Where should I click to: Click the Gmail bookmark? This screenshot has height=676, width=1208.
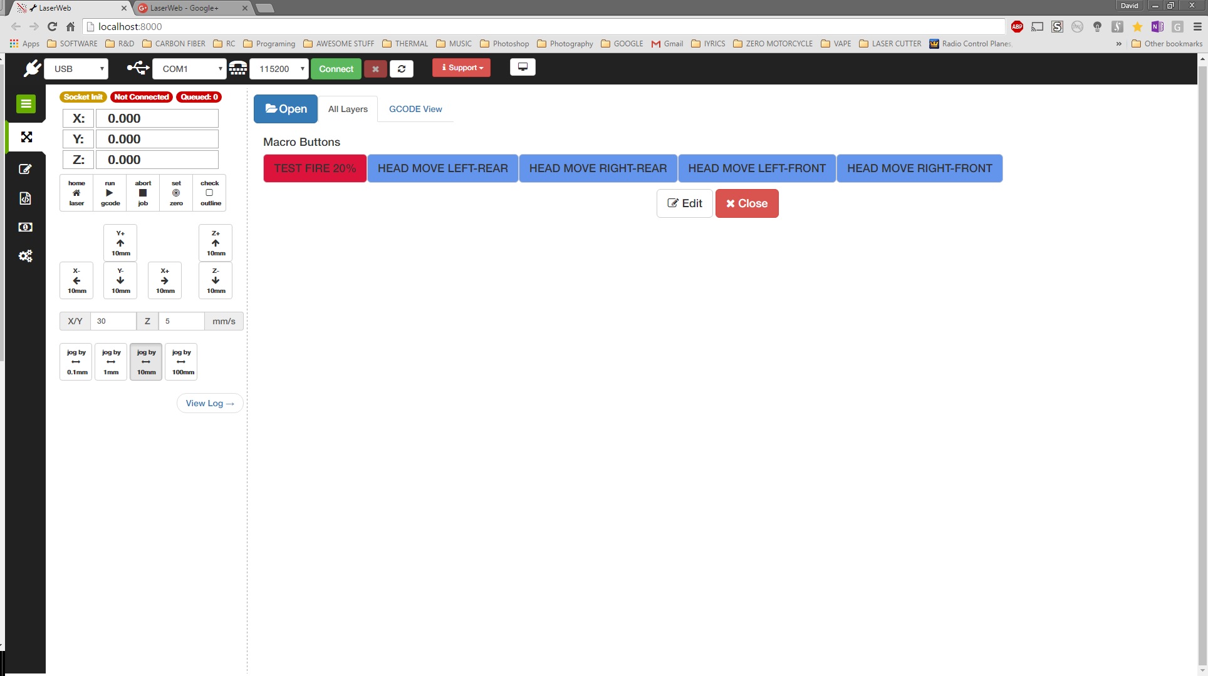coord(667,44)
